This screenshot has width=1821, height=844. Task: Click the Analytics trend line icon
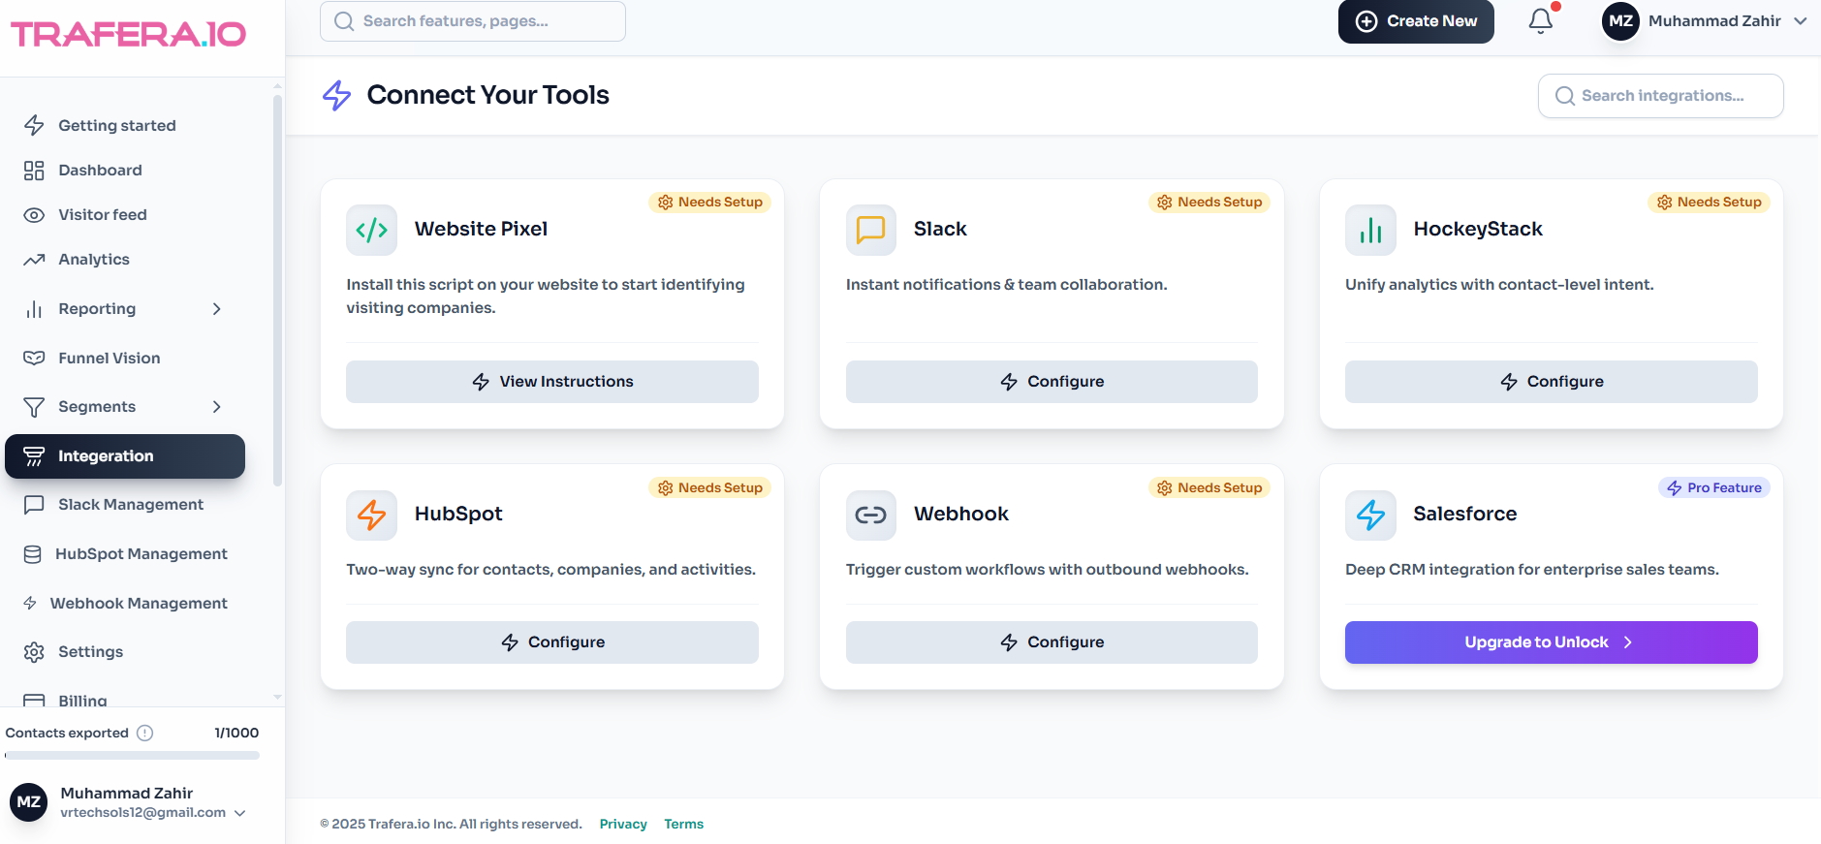pos(34,260)
